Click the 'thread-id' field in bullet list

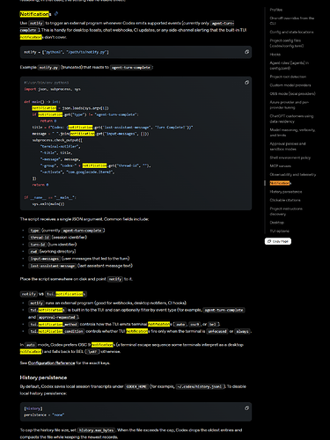40,238
